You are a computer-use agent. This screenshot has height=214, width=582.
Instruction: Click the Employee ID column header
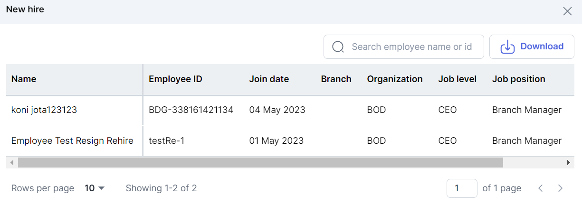pos(175,79)
